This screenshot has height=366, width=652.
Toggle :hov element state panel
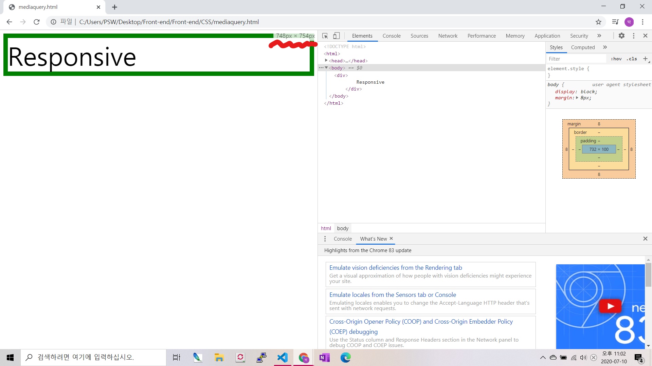pyautogui.click(x=616, y=59)
